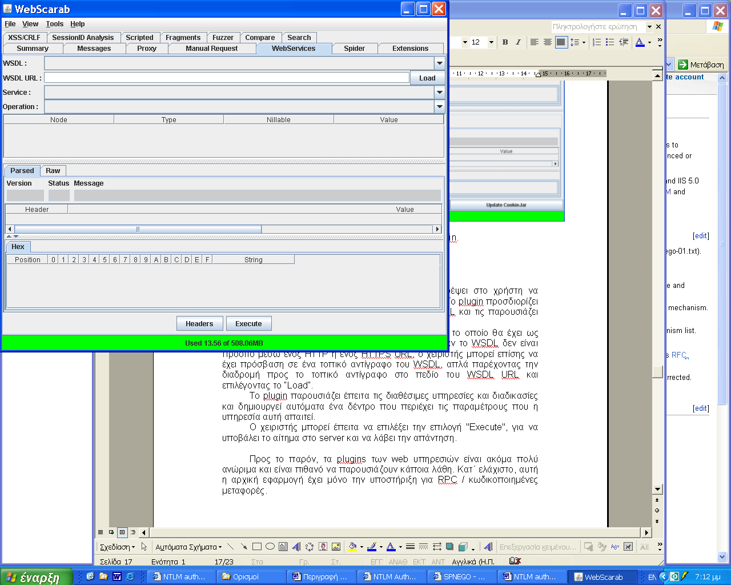The image size is (731, 585).
Task: Insert a Text Box from drawing toolbar
Action: tap(283, 547)
